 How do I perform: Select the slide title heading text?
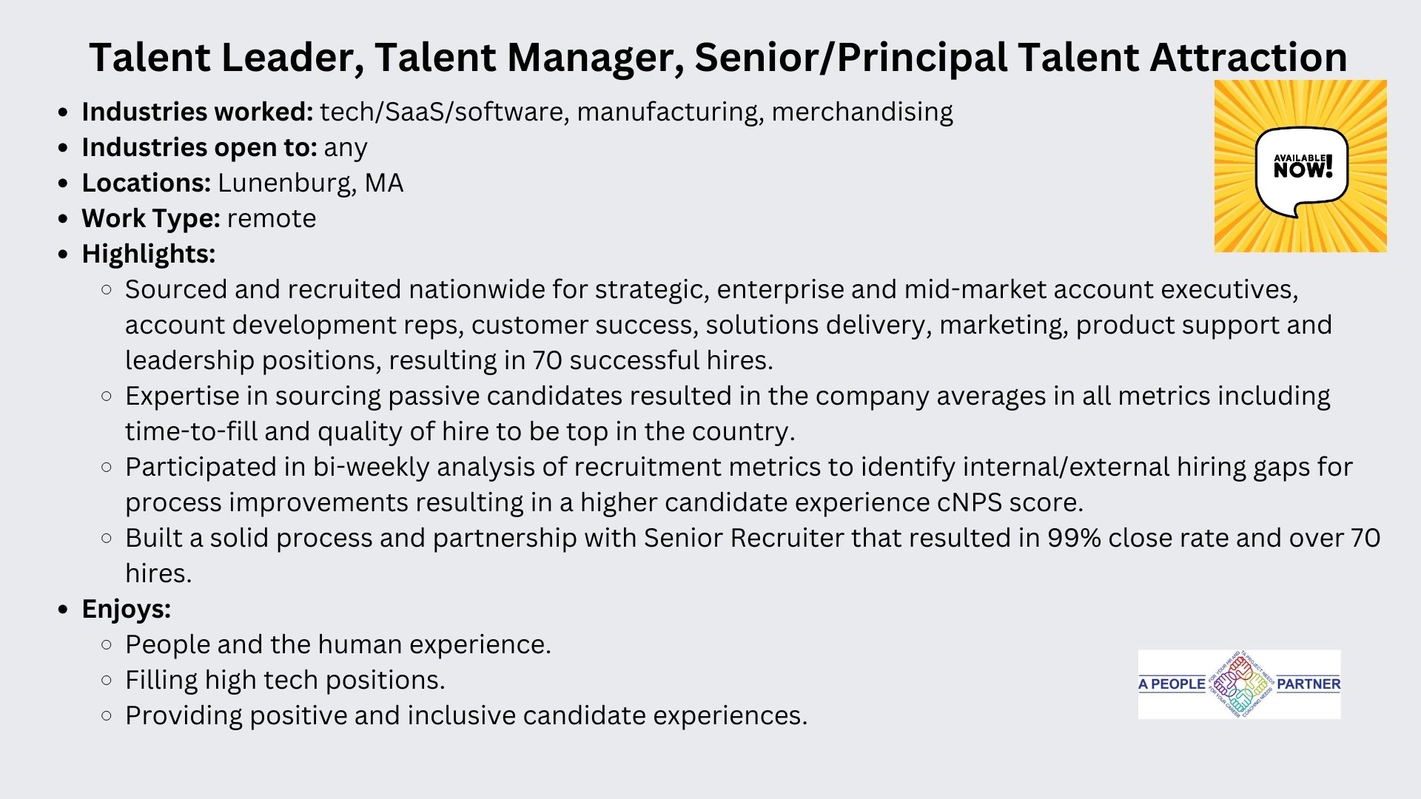coord(718,57)
